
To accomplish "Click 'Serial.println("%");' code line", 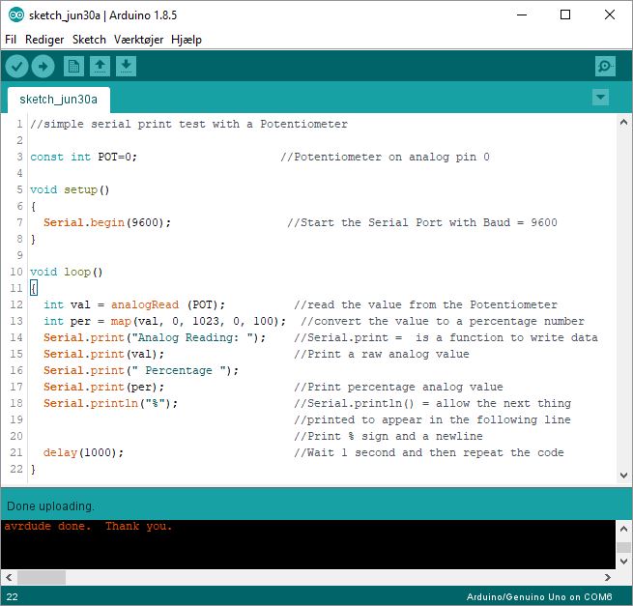I will [110, 404].
